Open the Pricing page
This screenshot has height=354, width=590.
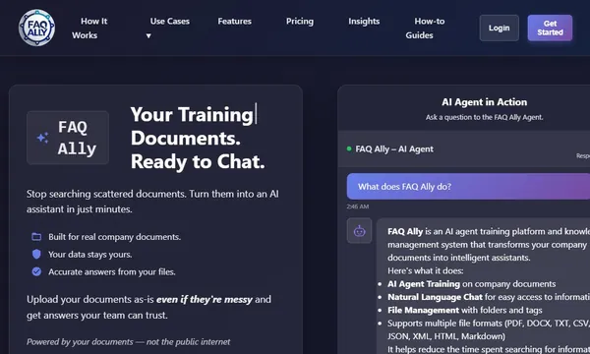pos(300,22)
